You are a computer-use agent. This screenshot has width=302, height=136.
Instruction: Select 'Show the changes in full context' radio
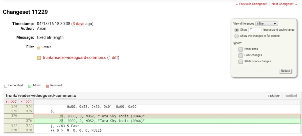[237, 36]
